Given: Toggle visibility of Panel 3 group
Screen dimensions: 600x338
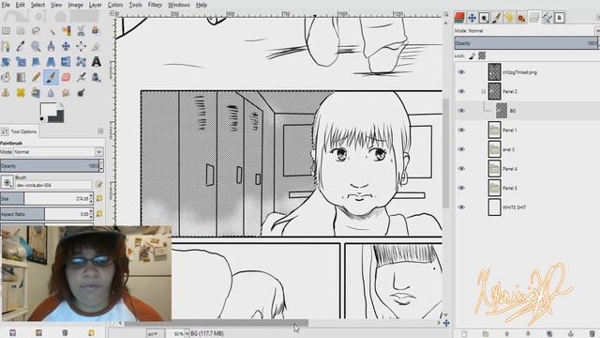Looking at the screenshot, I should click(461, 149).
